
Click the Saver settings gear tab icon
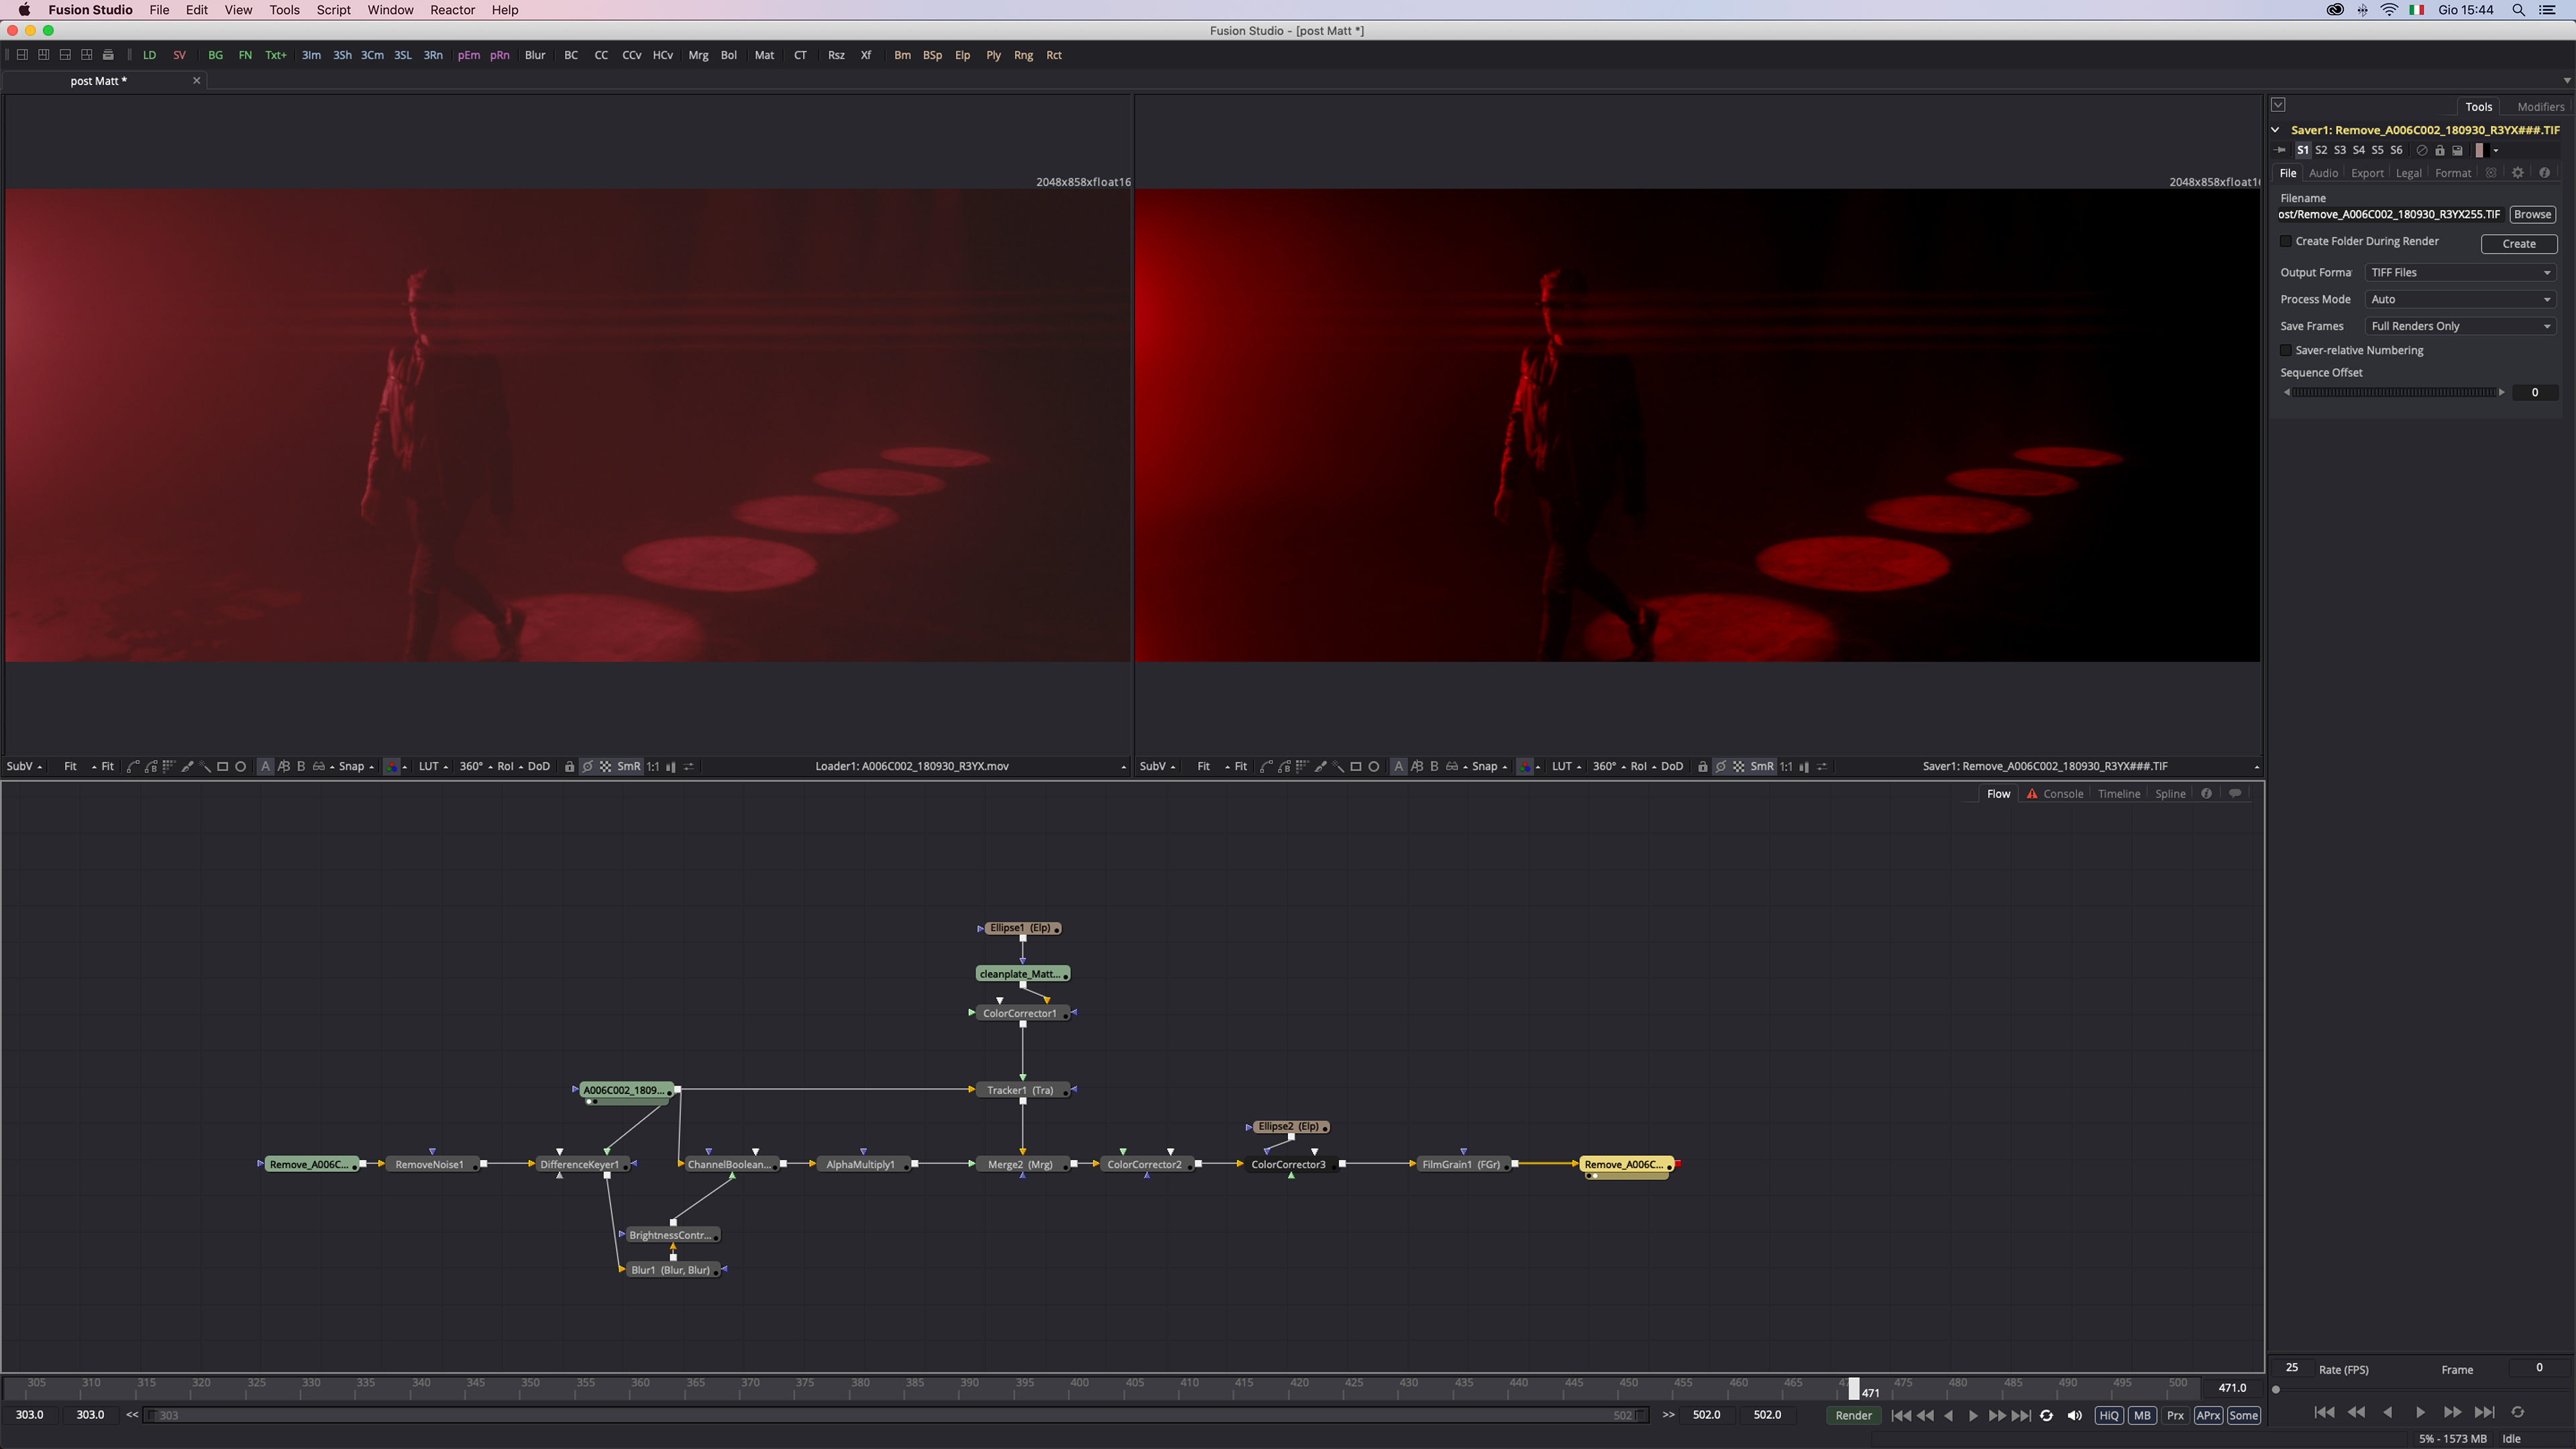[x=2517, y=173]
